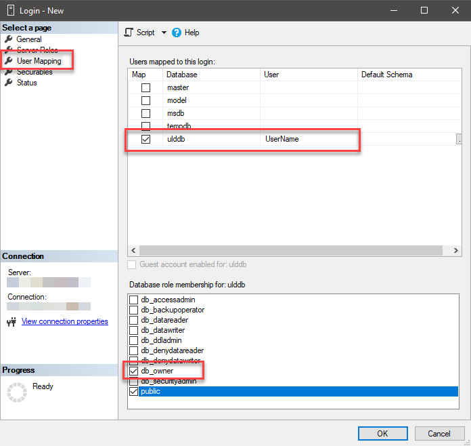This screenshot has width=471, height=446.
Task: Click the Help question mark icon
Action: (177, 33)
